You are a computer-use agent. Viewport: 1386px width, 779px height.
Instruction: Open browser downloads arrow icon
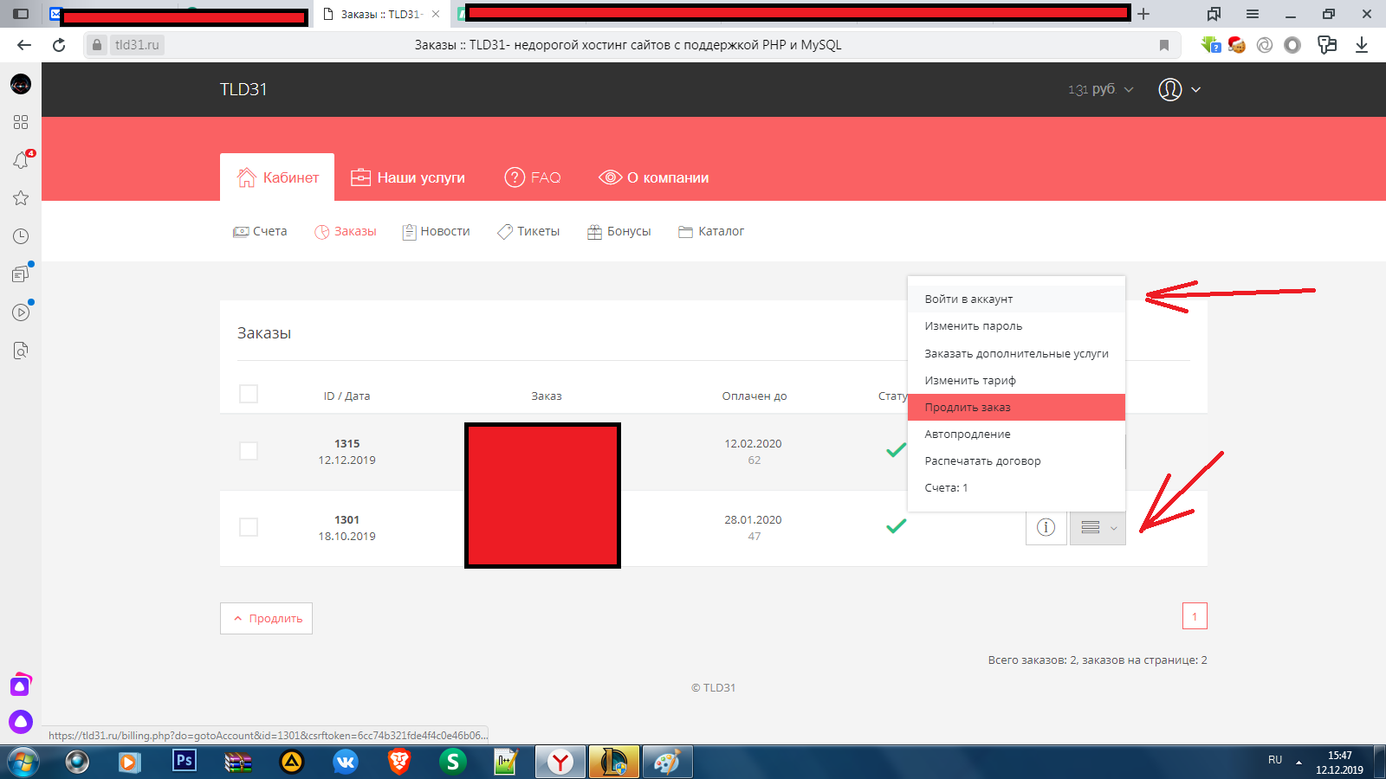click(1362, 45)
